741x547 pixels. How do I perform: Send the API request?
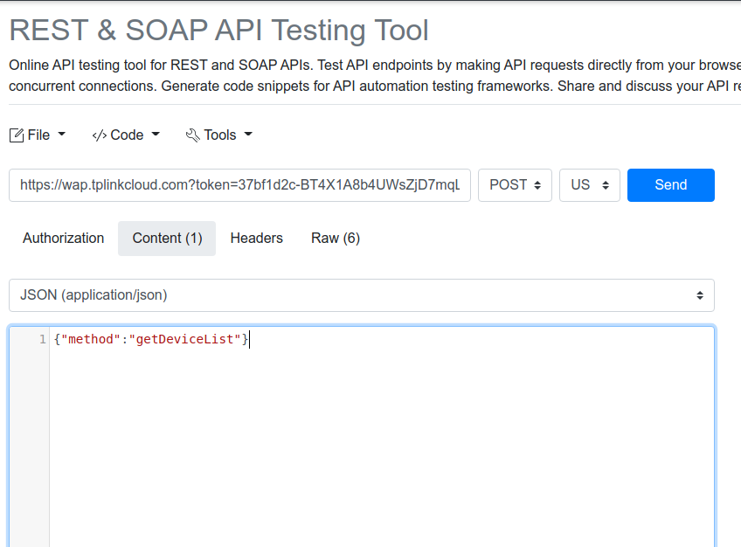[x=671, y=185]
